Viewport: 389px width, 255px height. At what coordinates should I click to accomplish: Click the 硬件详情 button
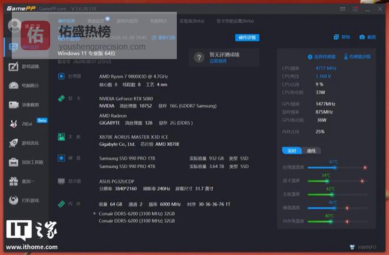tap(247, 38)
